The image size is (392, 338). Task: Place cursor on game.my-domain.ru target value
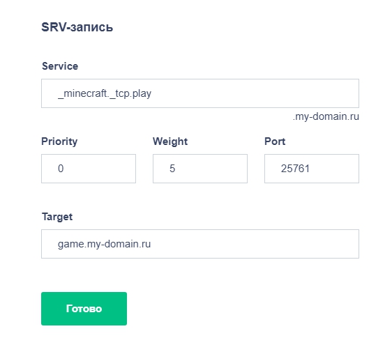pyautogui.click(x=104, y=244)
